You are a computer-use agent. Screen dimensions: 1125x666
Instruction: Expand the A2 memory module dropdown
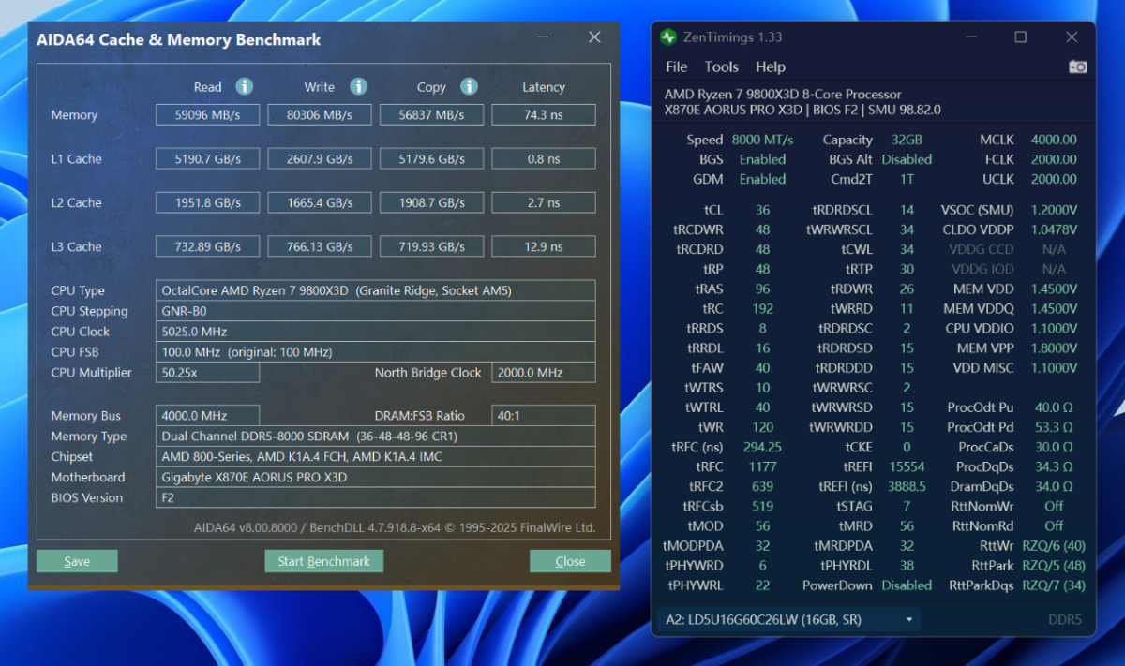tap(908, 620)
